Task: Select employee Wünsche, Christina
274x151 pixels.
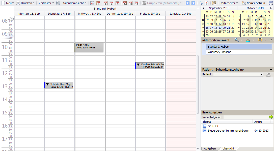Action: pyautogui.click(x=239, y=52)
